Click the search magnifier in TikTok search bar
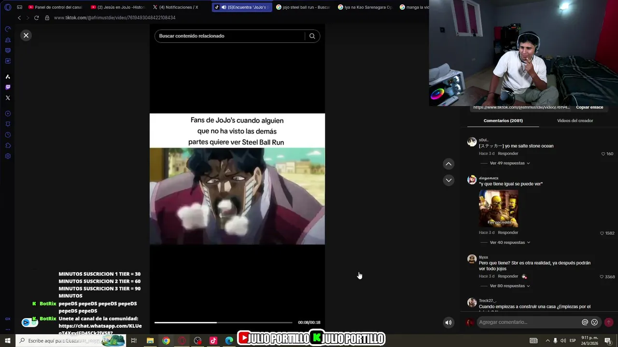 coord(312,36)
